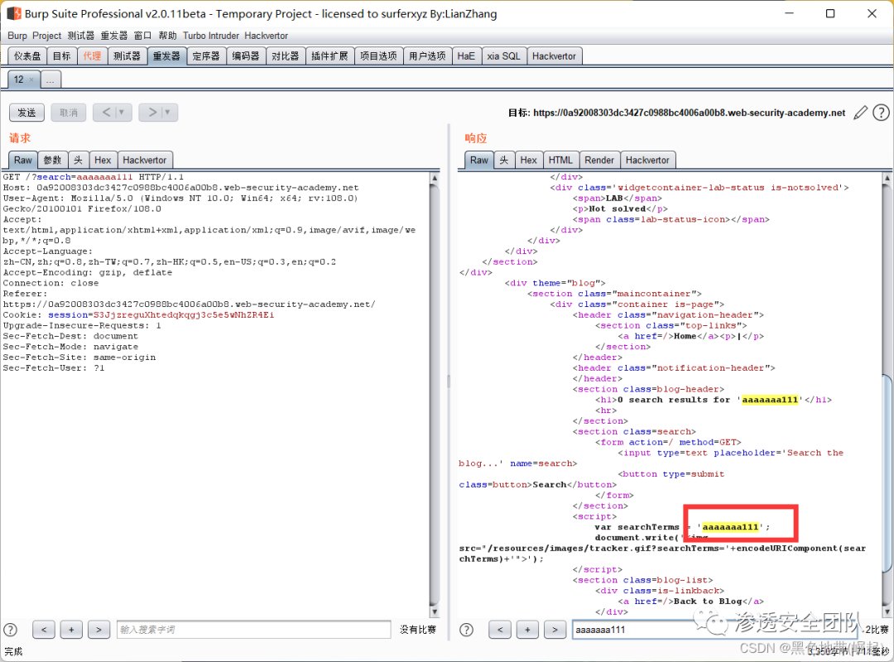Open the Hackvertor menu bar item
894x662 pixels.
tap(267, 36)
